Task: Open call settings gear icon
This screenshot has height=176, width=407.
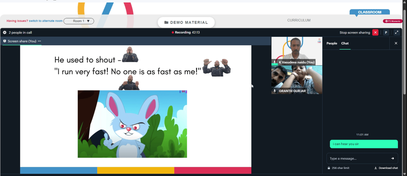Action: [x=4, y=32]
